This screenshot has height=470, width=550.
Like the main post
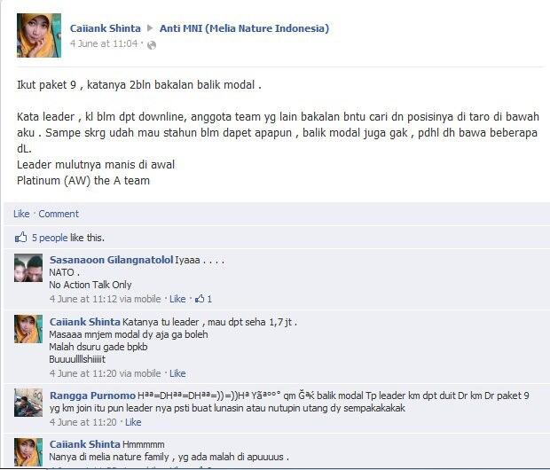click(x=21, y=214)
